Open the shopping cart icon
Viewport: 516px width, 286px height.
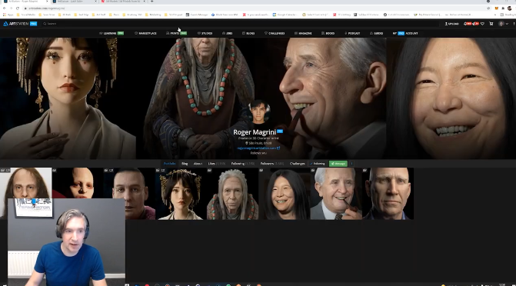pos(491,24)
